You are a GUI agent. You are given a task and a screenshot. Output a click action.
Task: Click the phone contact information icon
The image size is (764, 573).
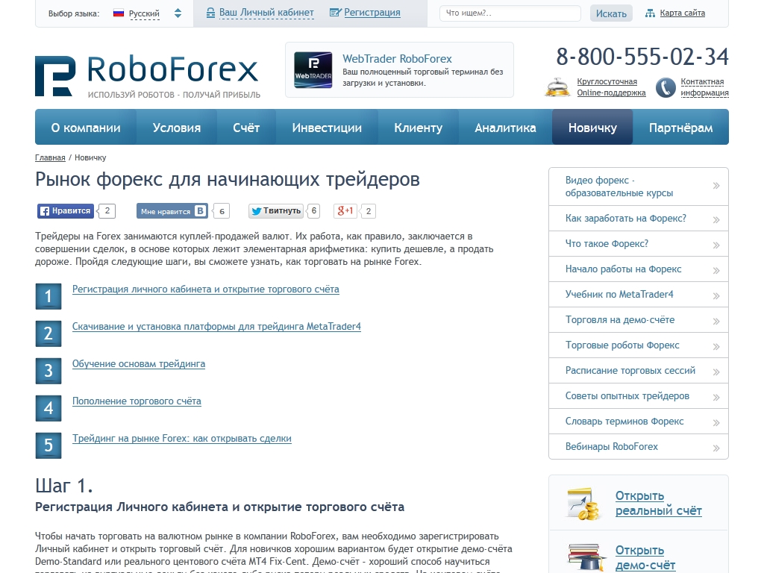tap(666, 87)
